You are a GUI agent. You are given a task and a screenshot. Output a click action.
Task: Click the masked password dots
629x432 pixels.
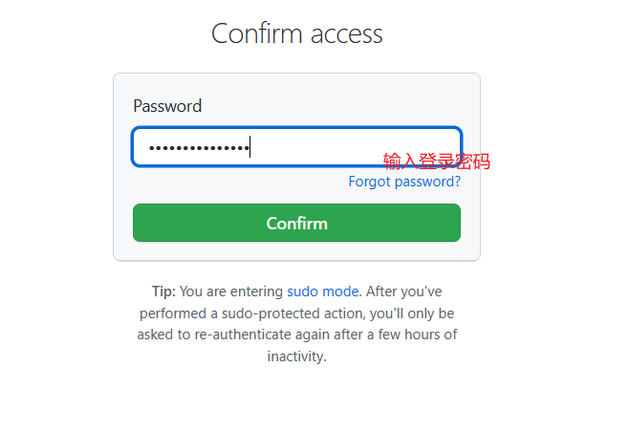(x=199, y=148)
